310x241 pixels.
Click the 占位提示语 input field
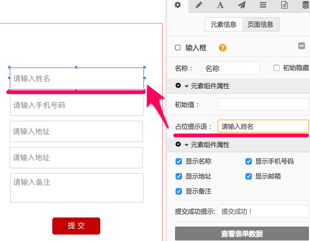pos(263,126)
